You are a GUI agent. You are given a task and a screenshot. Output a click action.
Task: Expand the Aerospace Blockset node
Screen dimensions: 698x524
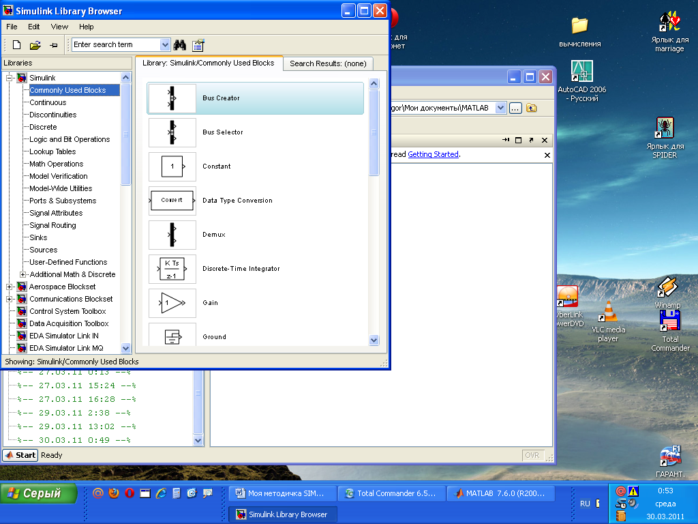pyautogui.click(x=9, y=287)
